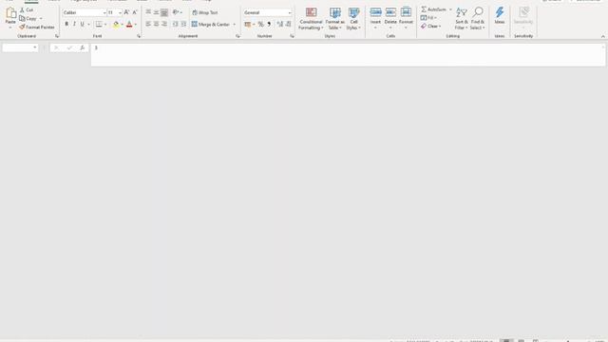Open the Clear options
This screenshot has height=342, width=608.
[x=430, y=26]
